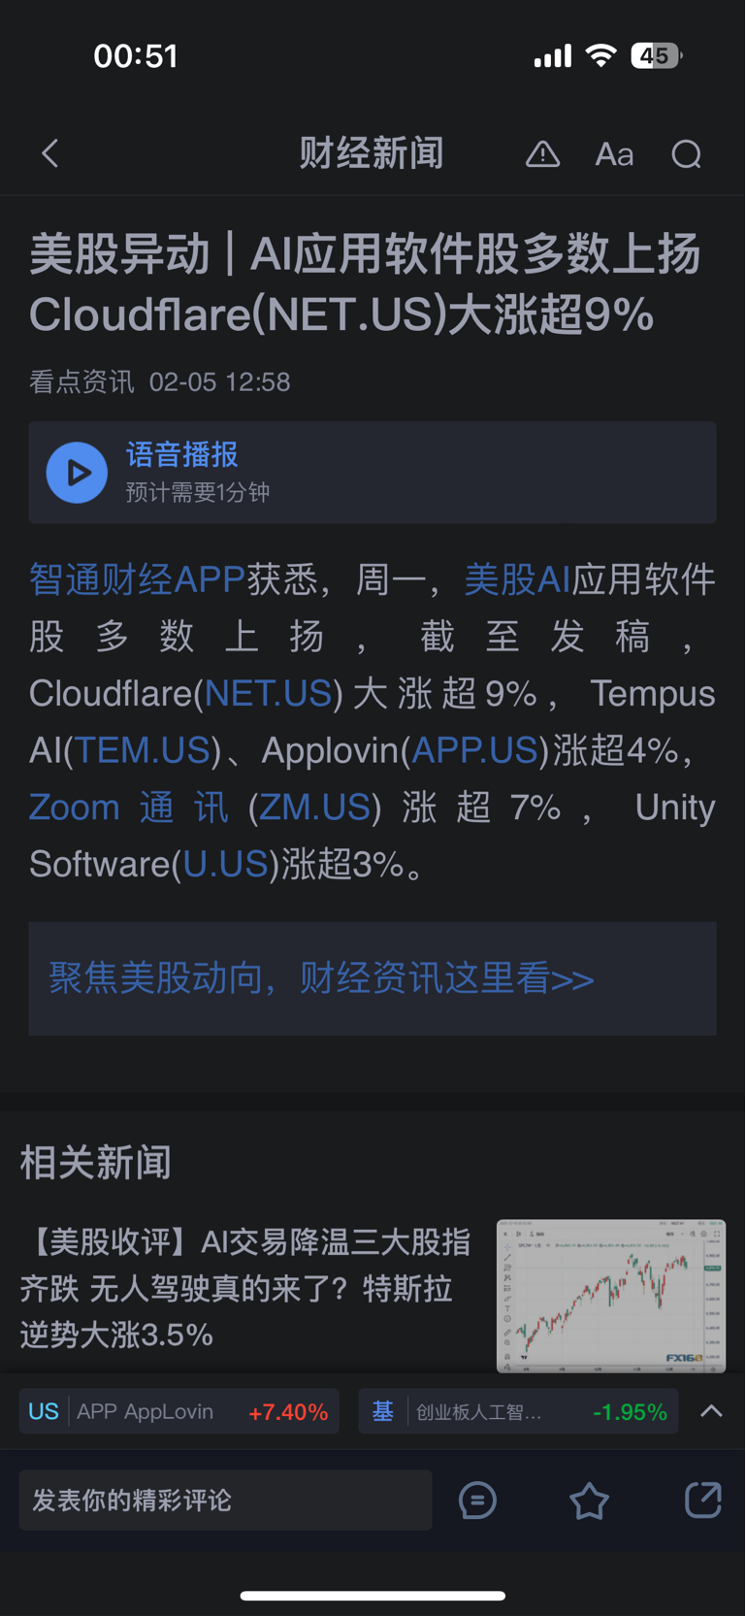
Task: Open the comments bubble icon
Action: tap(477, 1501)
